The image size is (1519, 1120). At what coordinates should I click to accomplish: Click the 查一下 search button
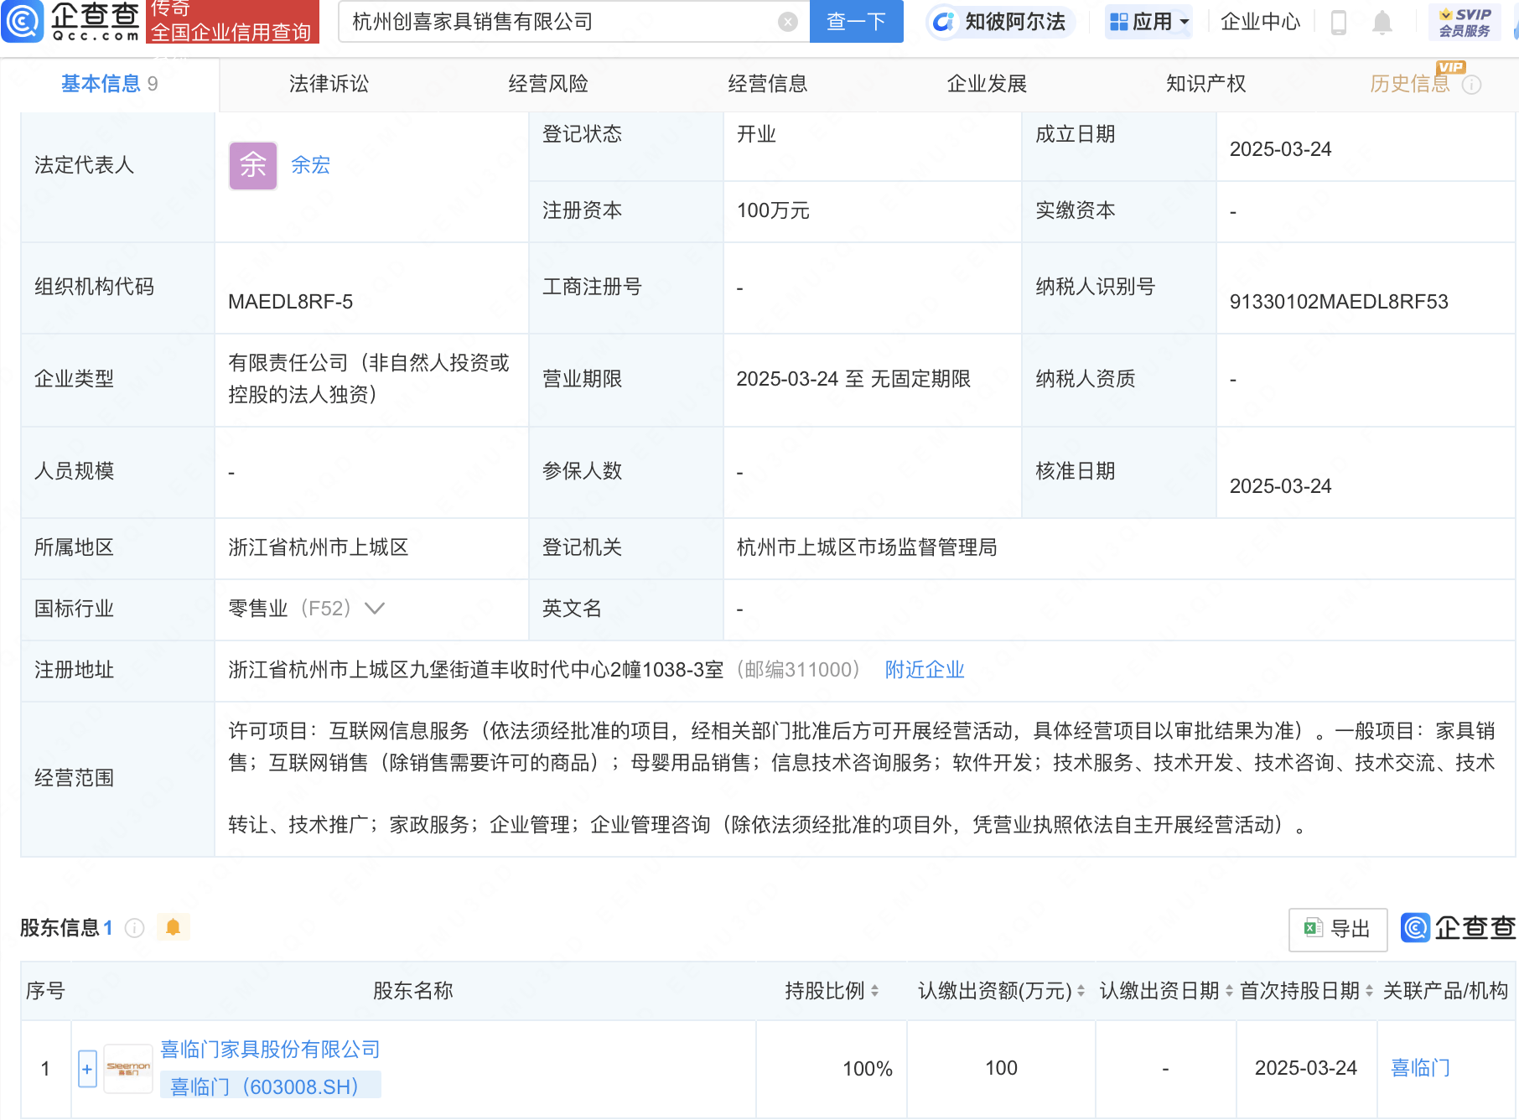(856, 21)
